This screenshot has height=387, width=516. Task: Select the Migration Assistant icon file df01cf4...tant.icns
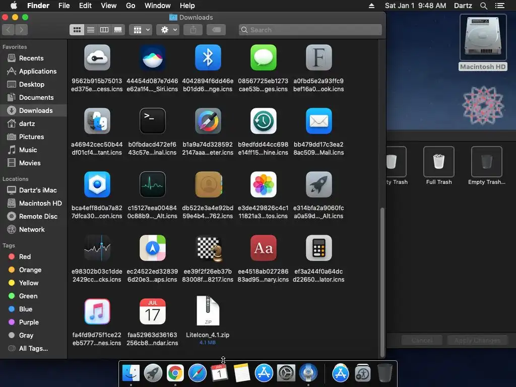pyautogui.click(x=97, y=121)
